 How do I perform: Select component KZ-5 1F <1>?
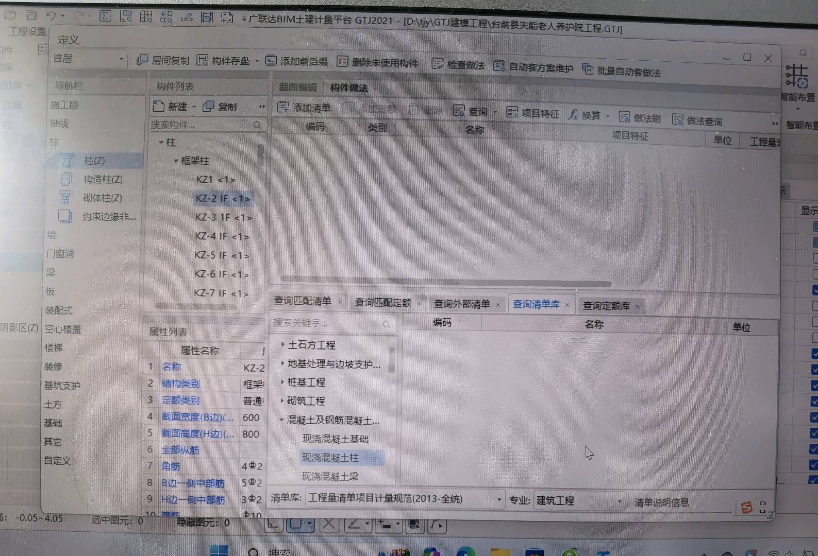pyautogui.click(x=222, y=255)
